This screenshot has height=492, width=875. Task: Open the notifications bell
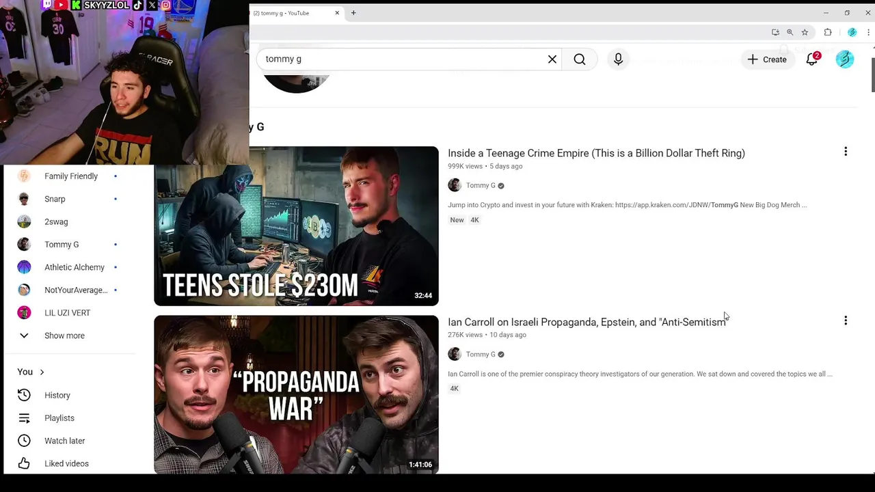pos(812,59)
